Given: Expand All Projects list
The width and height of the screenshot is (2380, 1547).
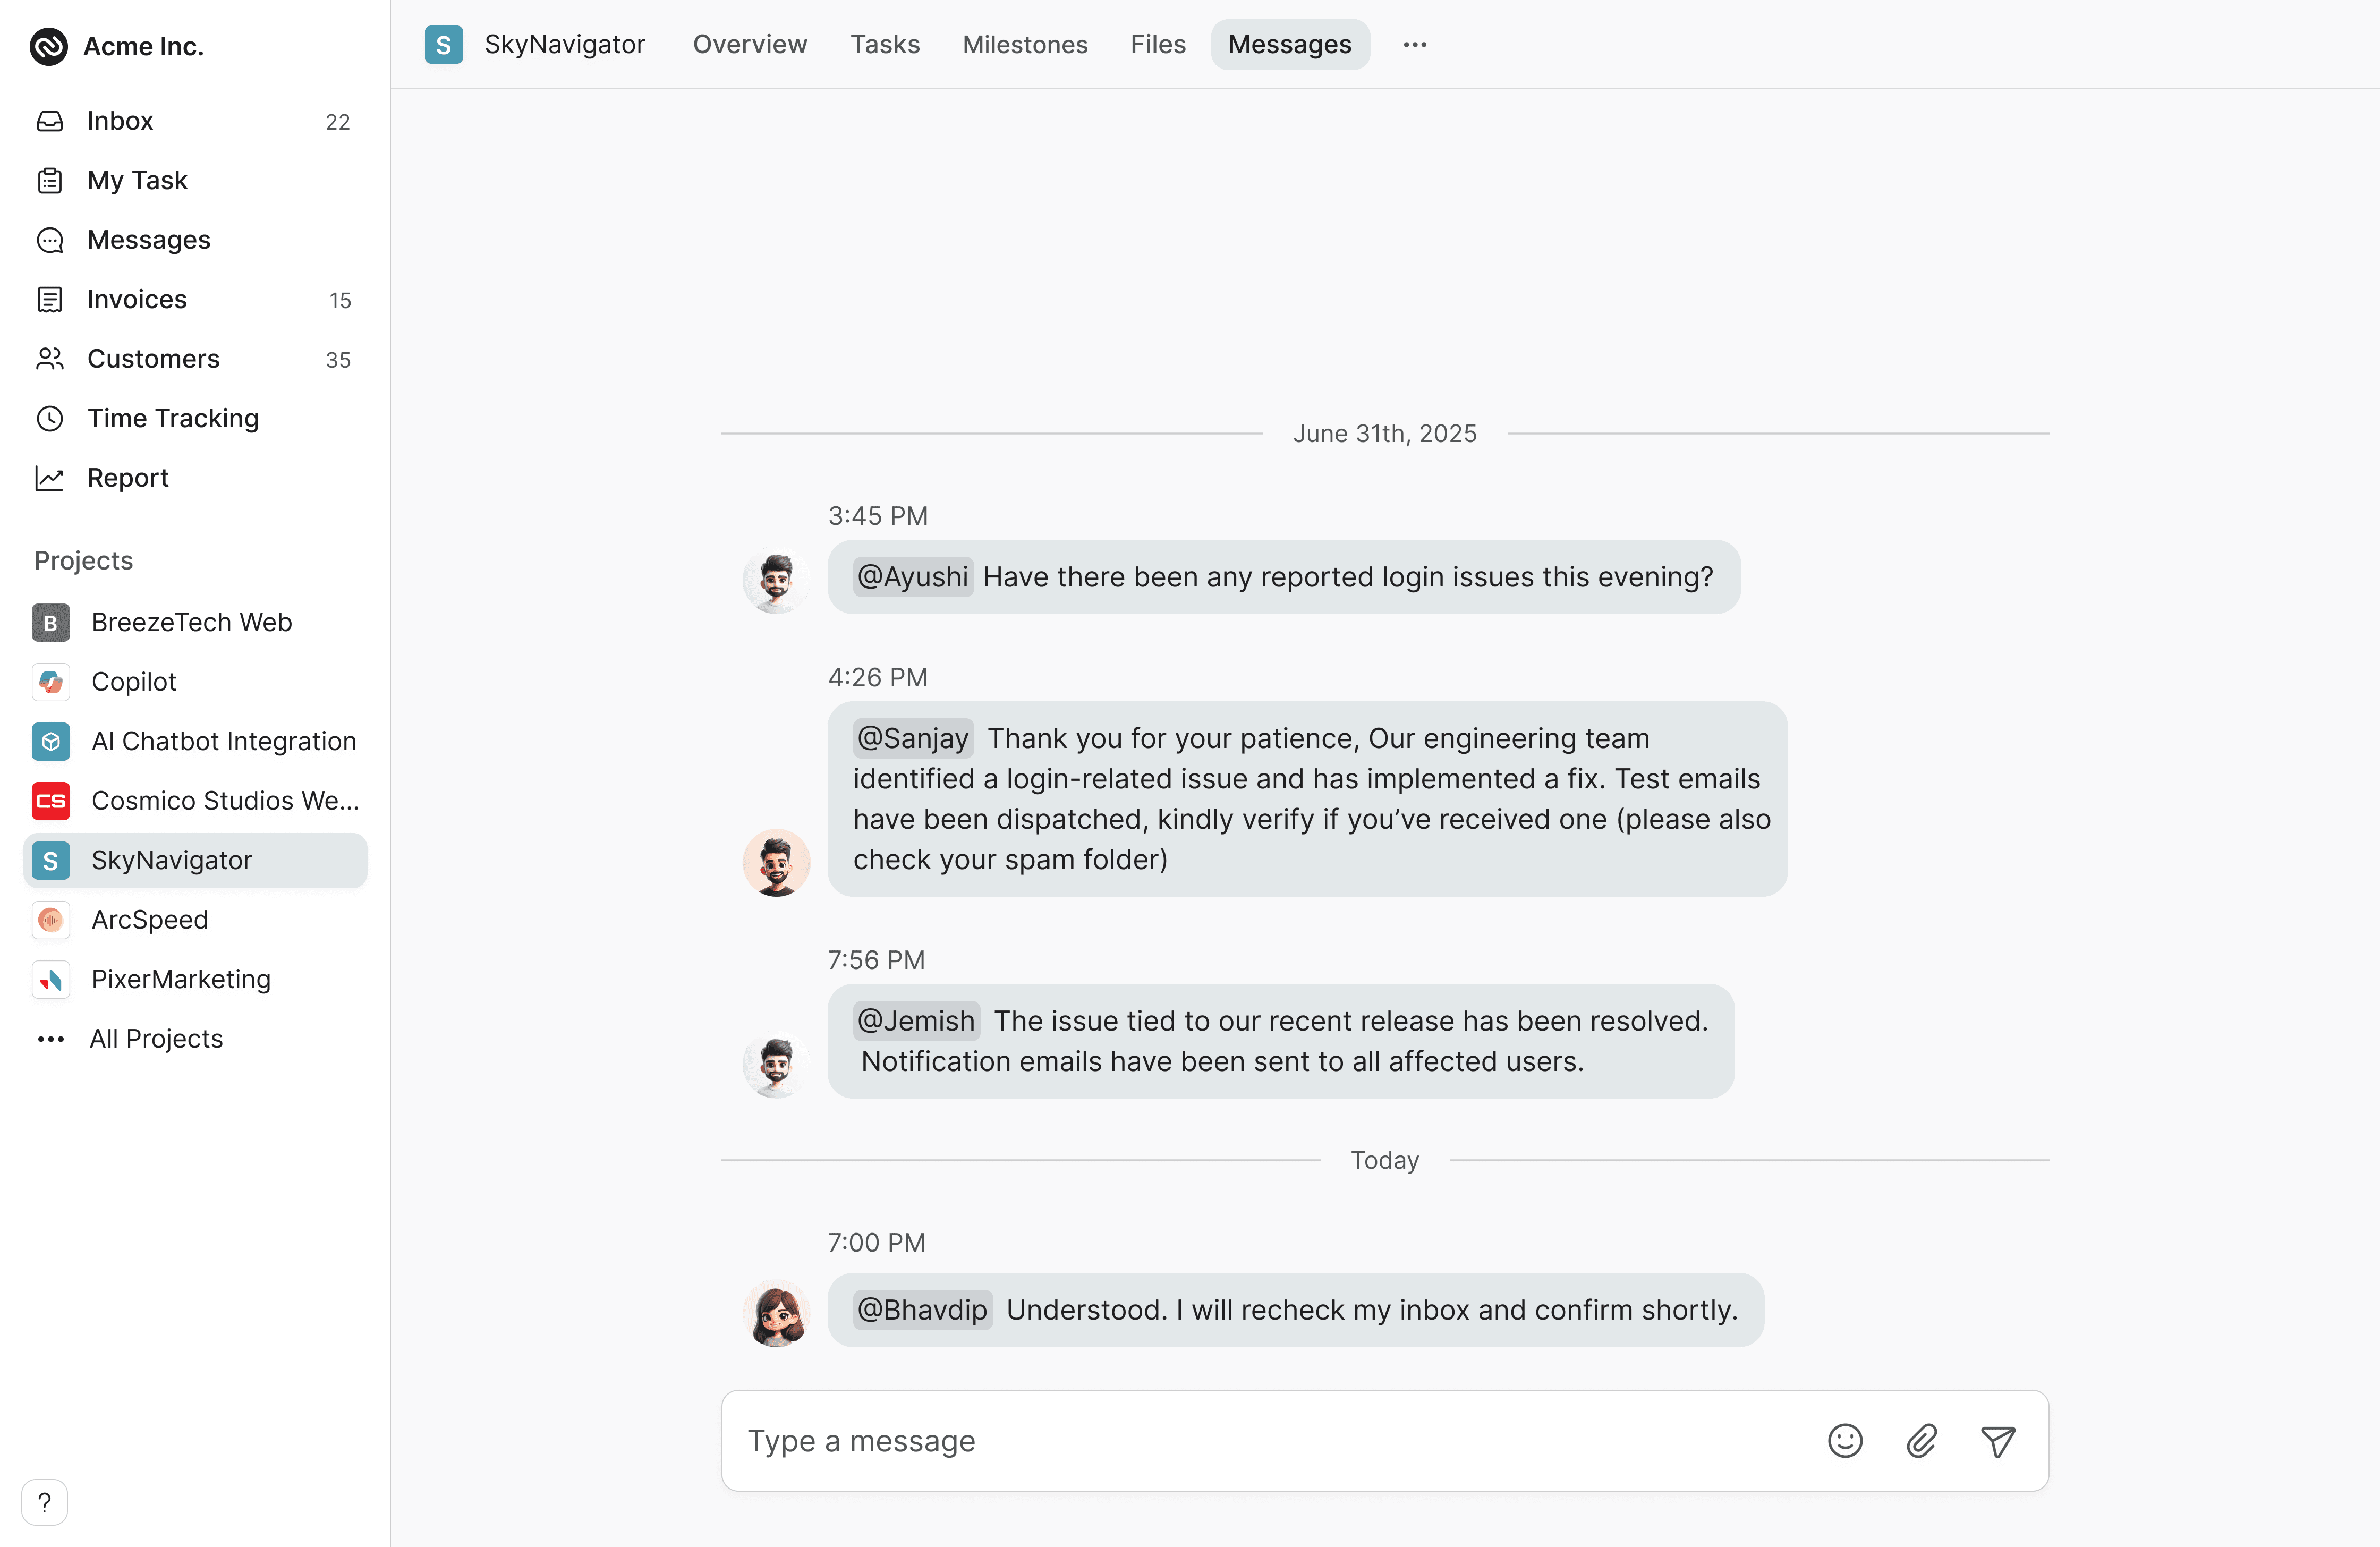Looking at the screenshot, I should [x=156, y=1039].
